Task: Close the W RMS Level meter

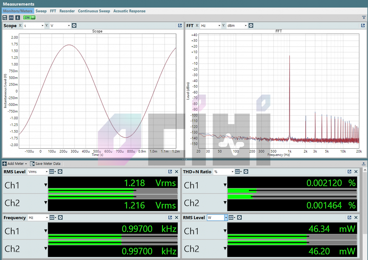Action: click(356, 218)
